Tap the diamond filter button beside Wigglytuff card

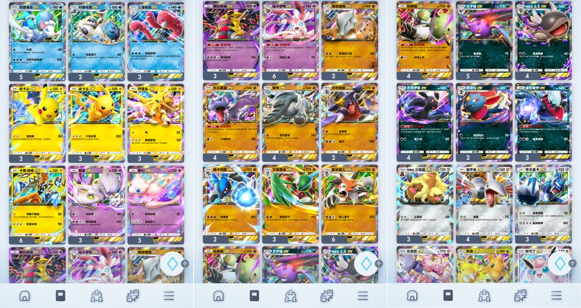[x=560, y=264]
